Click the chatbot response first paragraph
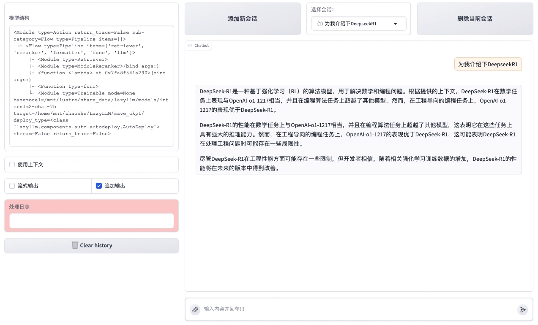Viewport: 538px width, 325px height. tap(358, 100)
